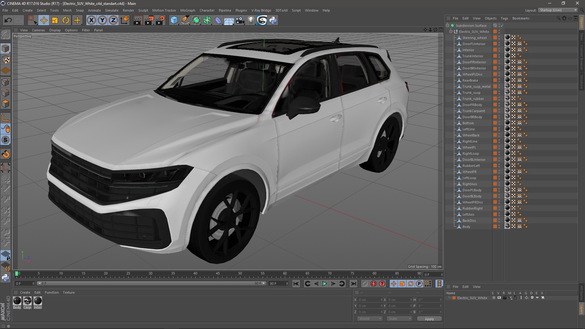This screenshot has width=585, height=329.
Task: Enable the Texture mode left sidebar icon
Action: coord(5,60)
